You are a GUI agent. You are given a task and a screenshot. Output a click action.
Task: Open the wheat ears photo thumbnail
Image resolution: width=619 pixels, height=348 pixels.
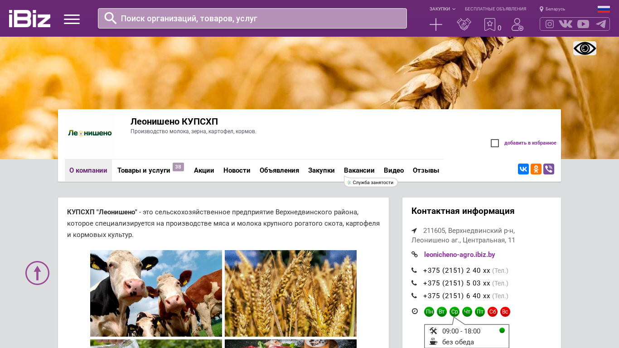click(290, 293)
